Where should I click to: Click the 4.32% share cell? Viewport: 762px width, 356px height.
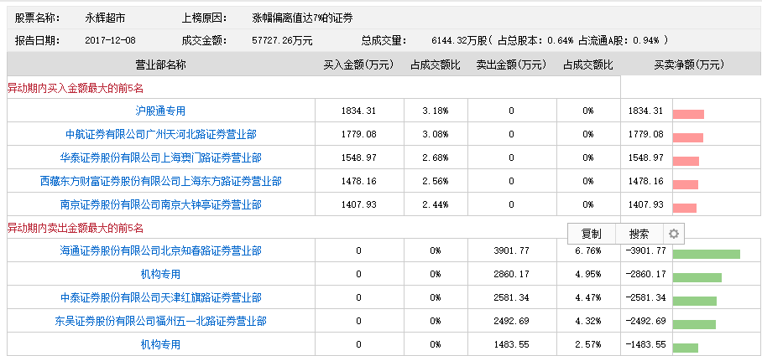point(588,321)
